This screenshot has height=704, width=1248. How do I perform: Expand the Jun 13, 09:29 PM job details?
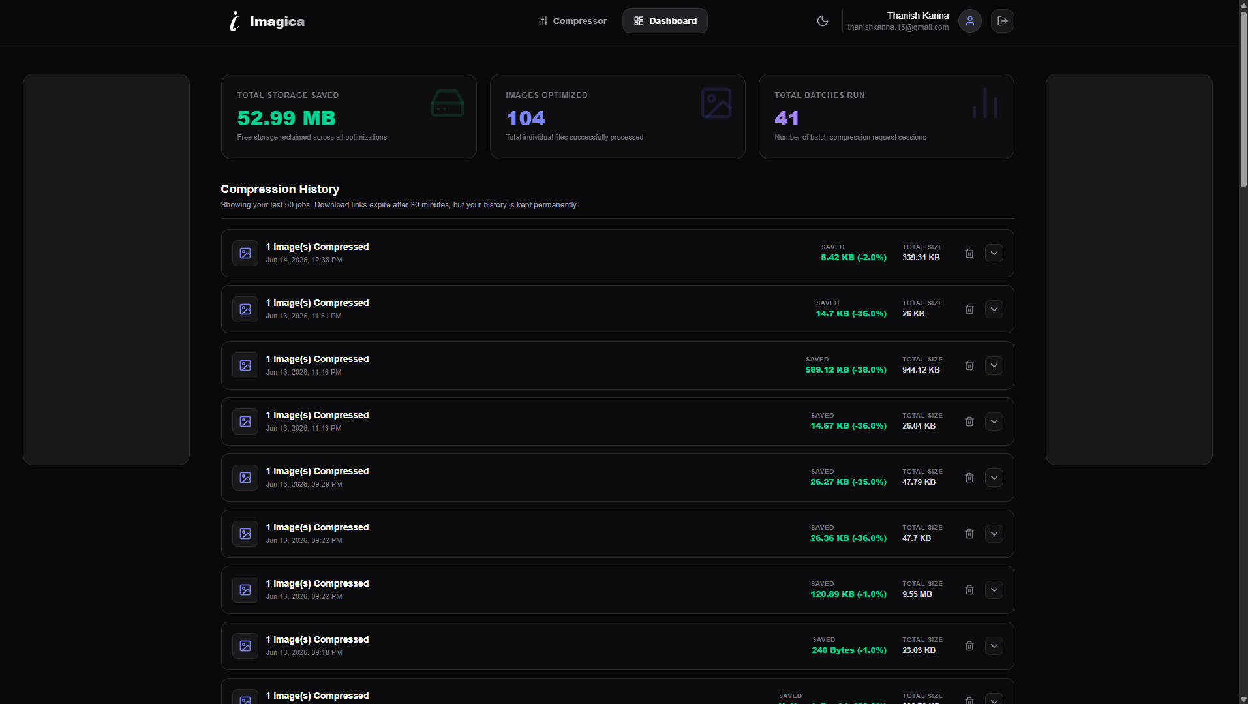tap(994, 478)
